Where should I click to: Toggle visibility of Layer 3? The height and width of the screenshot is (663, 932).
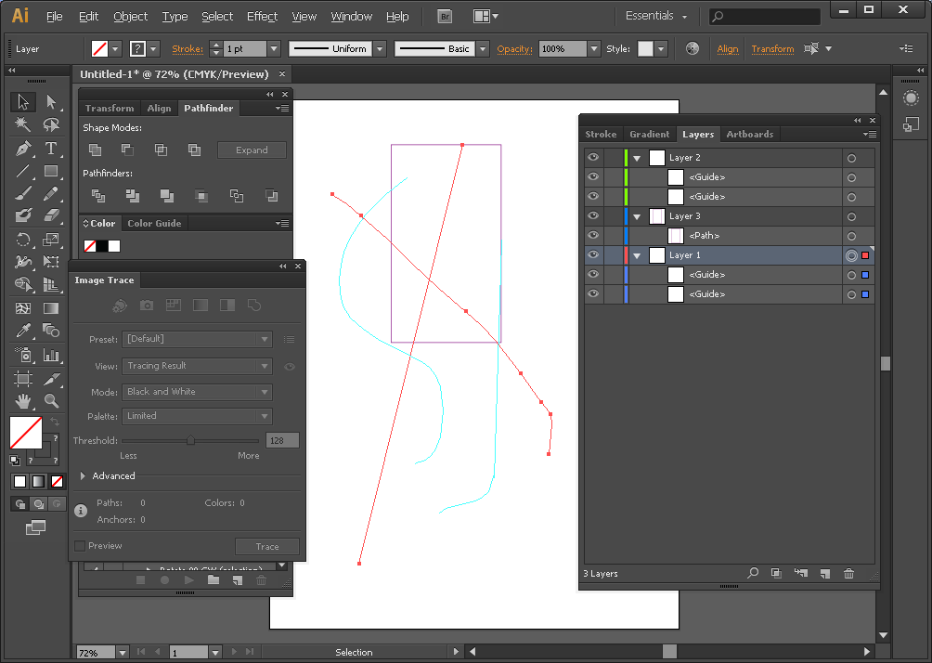pyautogui.click(x=593, y=215)
